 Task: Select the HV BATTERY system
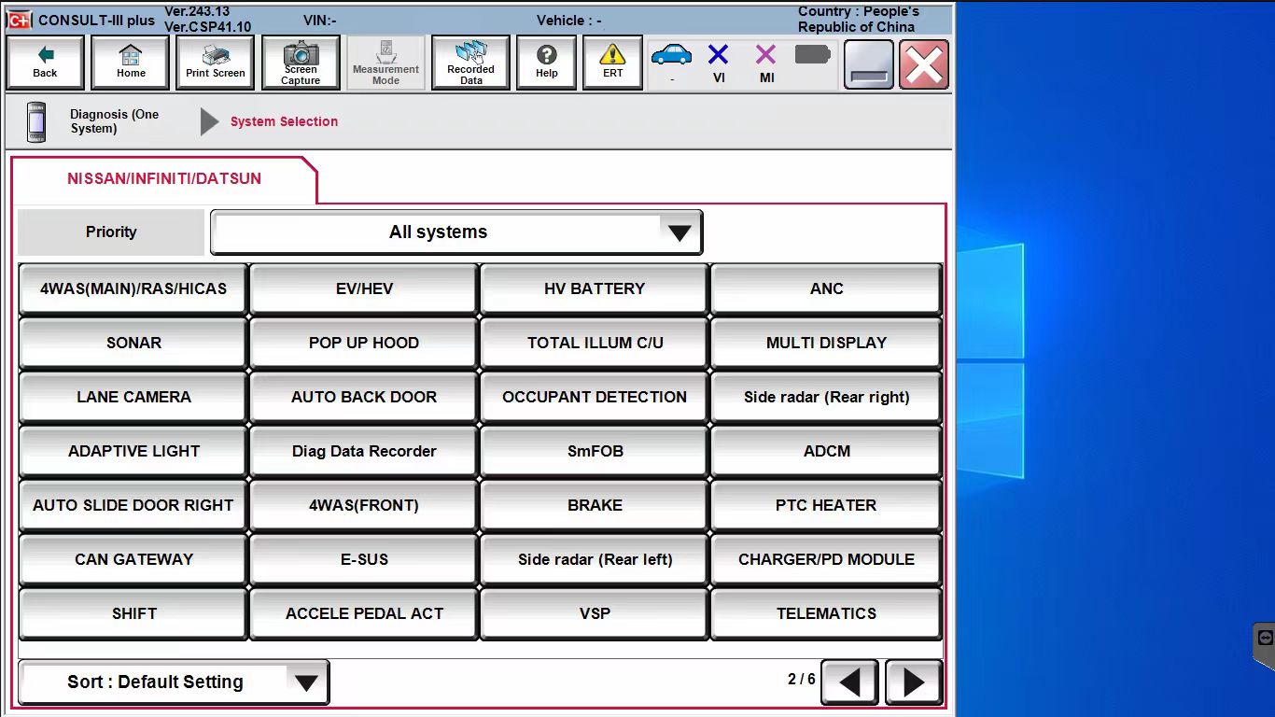coord(595,289)
